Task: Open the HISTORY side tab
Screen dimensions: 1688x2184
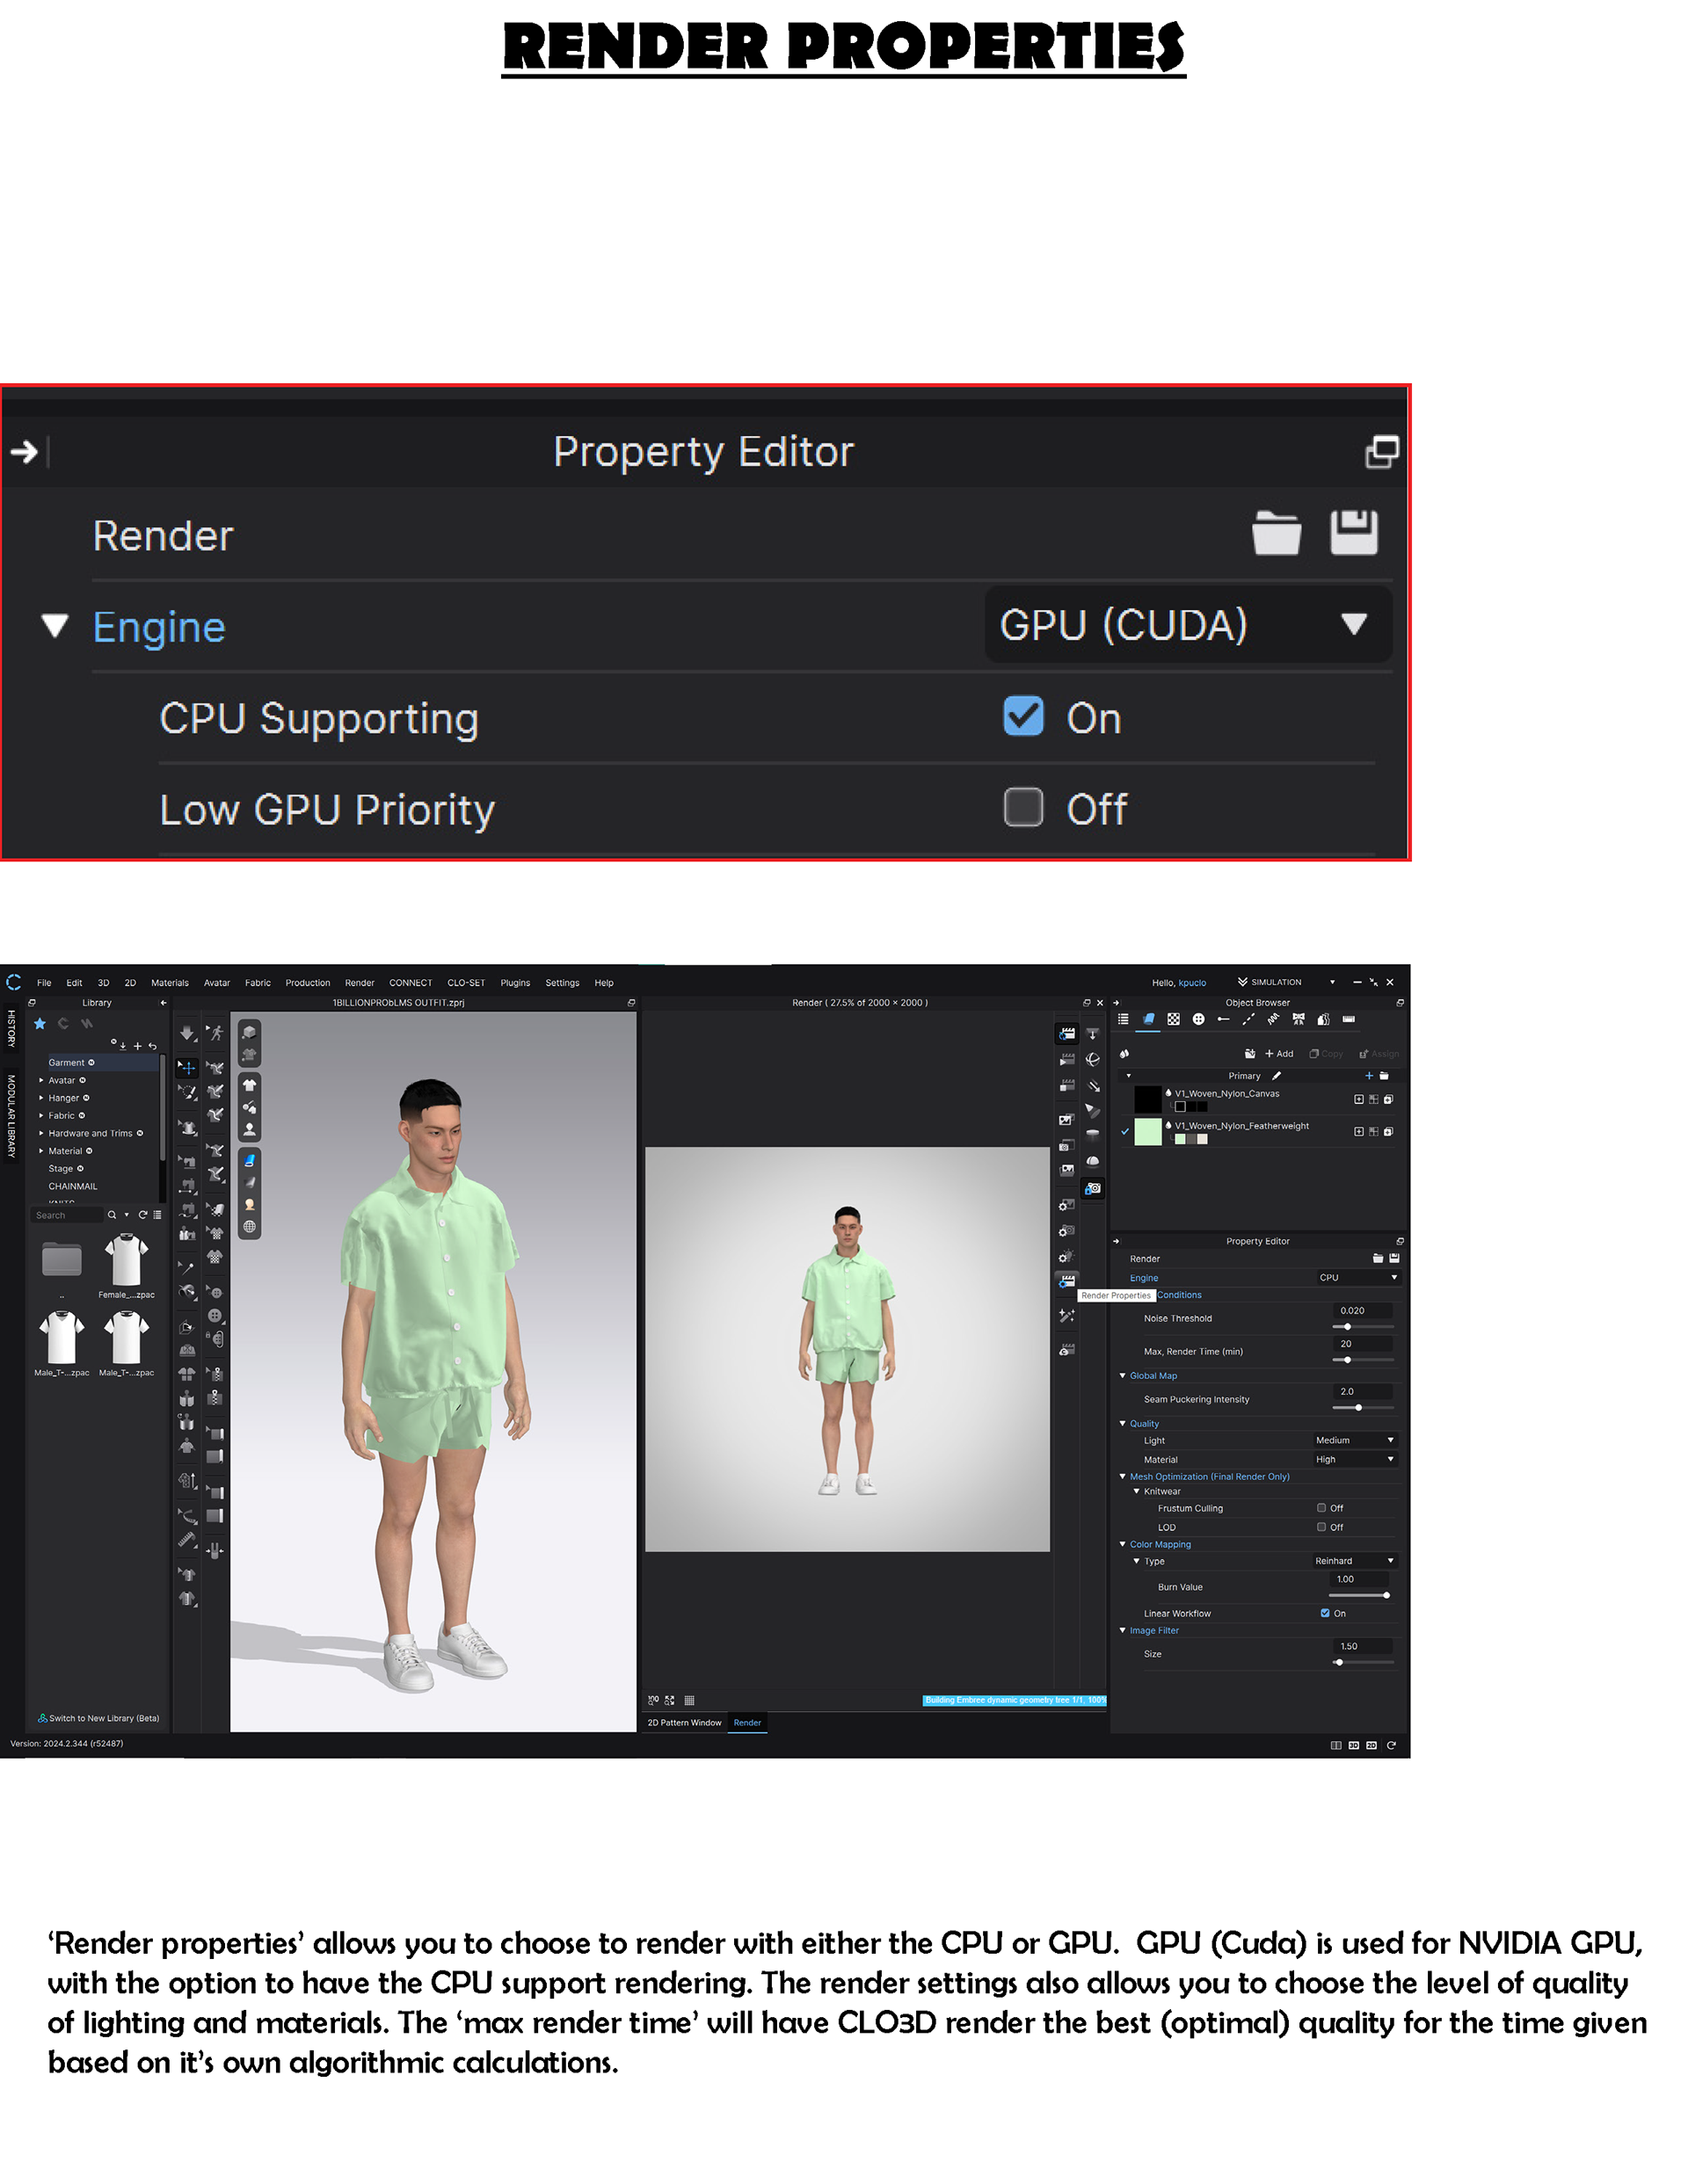Action: [11, 1028]
